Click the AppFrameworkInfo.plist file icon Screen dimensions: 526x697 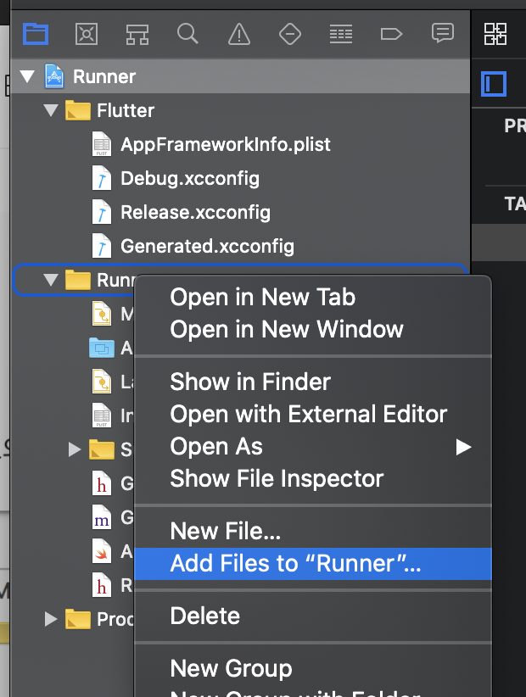(102, 144)
